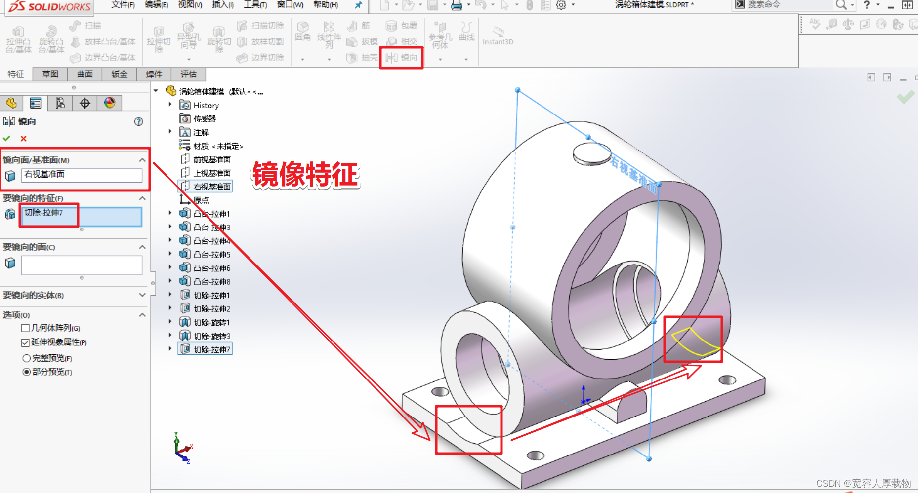Expand 切除-拉伸7 feature node
The height and width of the screenshot is (493, 918).
click(x=170, y=349)
